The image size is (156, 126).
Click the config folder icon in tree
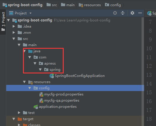36,88
